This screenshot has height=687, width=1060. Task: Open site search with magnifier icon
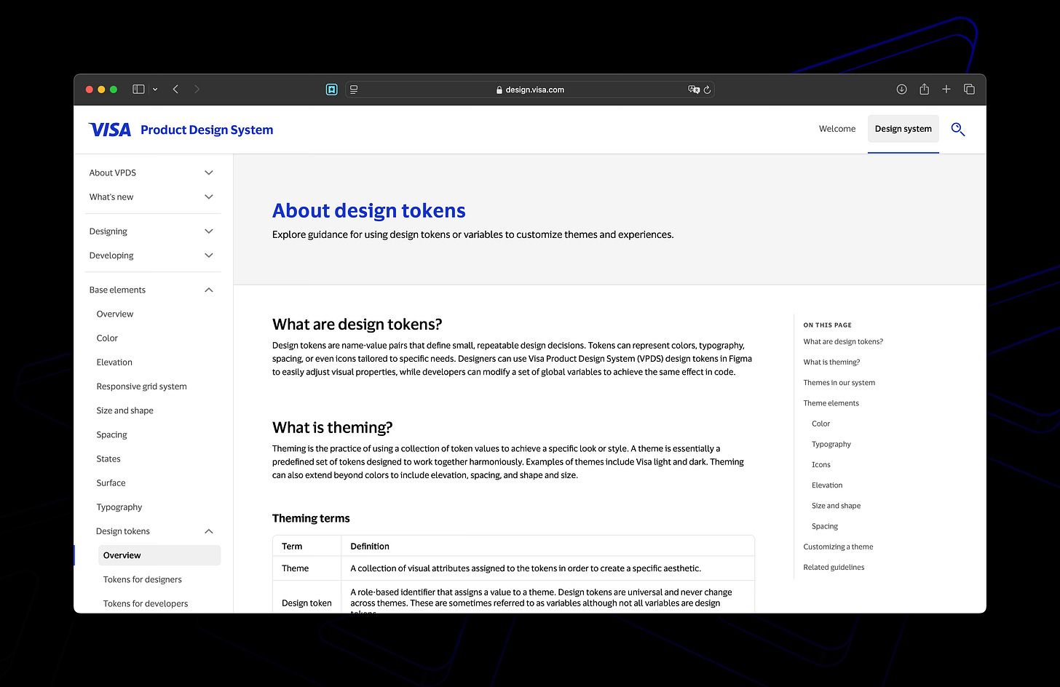tap(958, 130)
